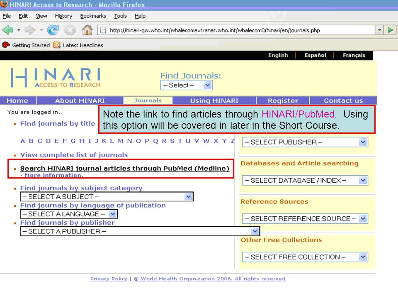Expand the SELECT REFERENCE SOURCE dropdown
The height and width of the screenshot is (299, 398).
click(x=305, y=219)
